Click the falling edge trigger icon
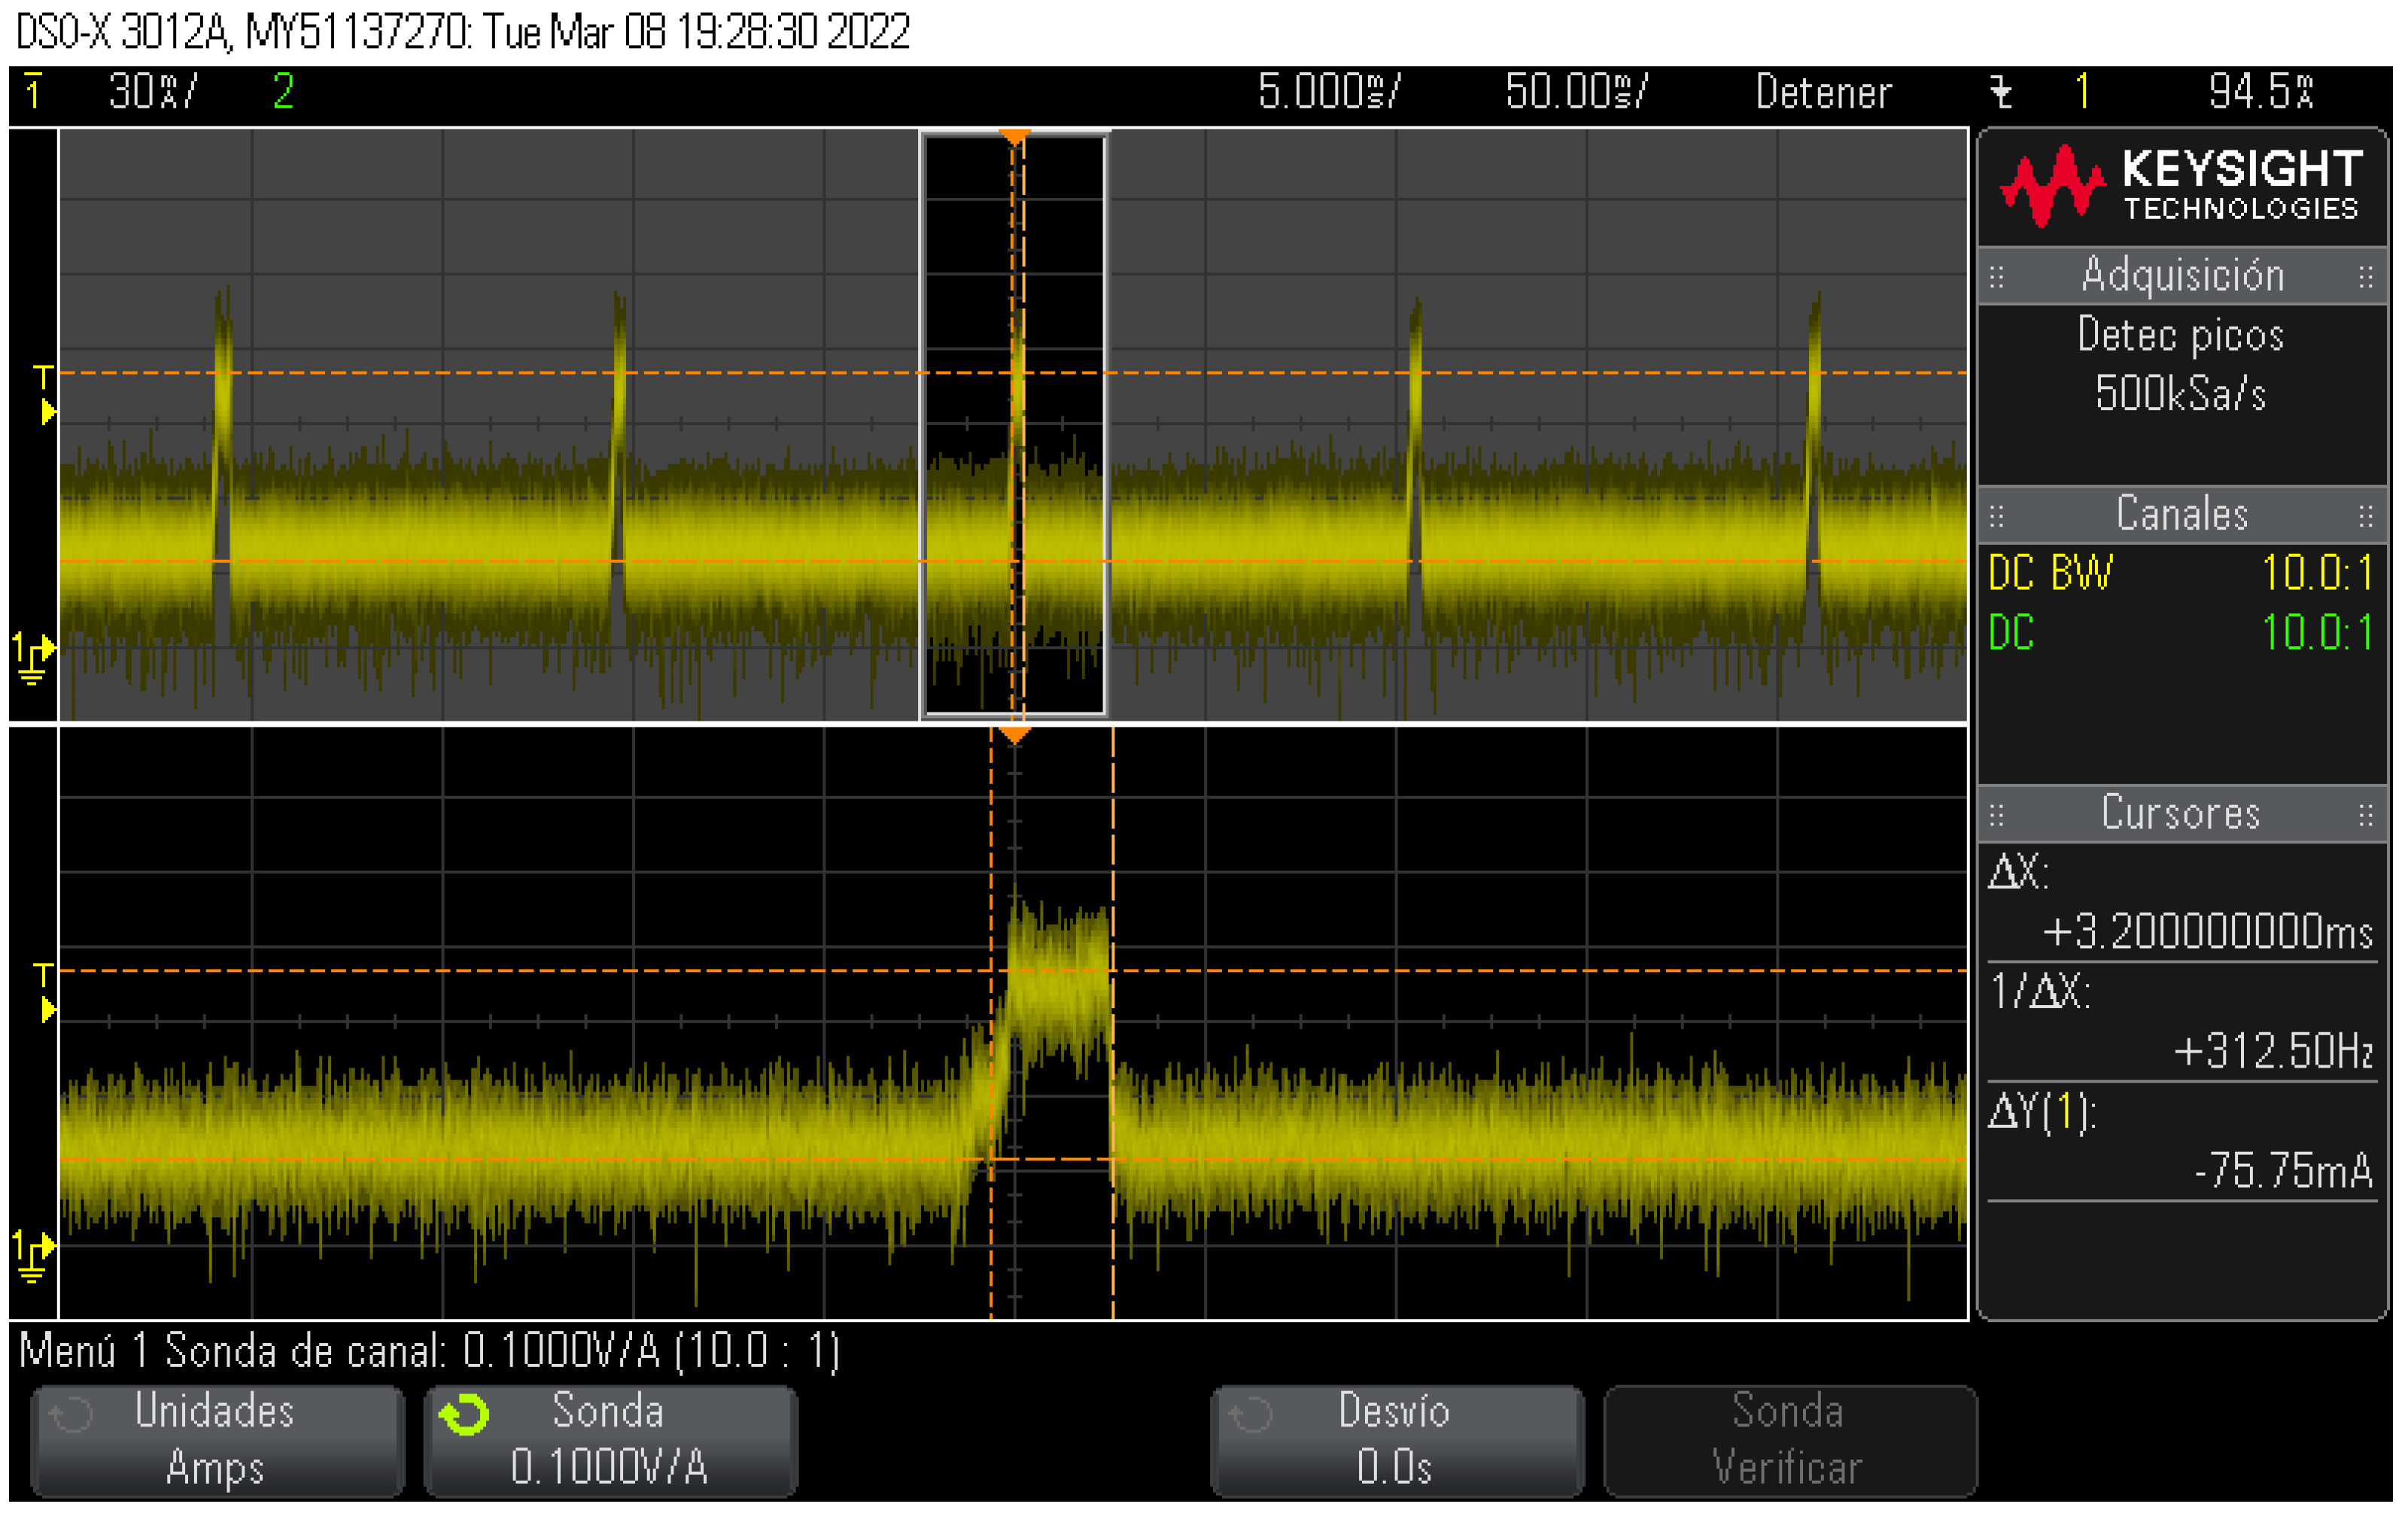The height and width of the screenshot is (1516, 2408). tap(2001, 92)
